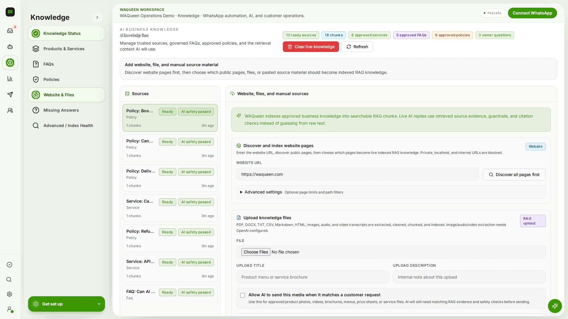
Task: Open Products & Services section
Action: (67, 49)
